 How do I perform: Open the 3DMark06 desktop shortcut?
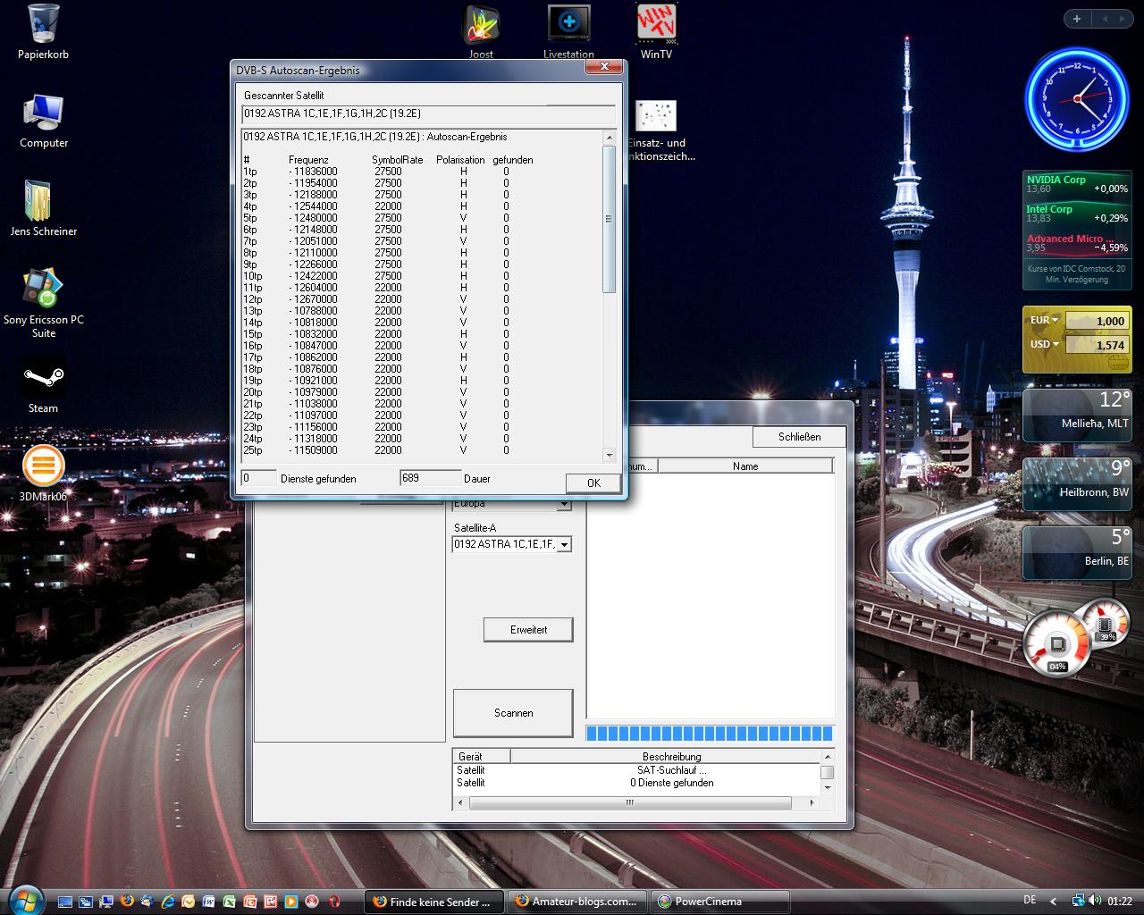43,466
